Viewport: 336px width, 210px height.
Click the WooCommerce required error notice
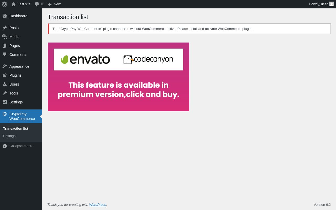pyautogui.click(x=189, y=29)
